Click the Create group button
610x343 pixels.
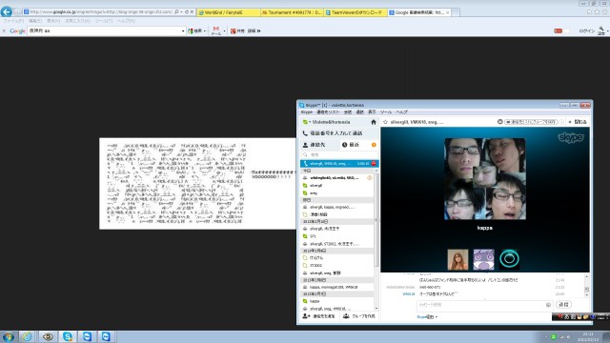(x=359, y=316)
